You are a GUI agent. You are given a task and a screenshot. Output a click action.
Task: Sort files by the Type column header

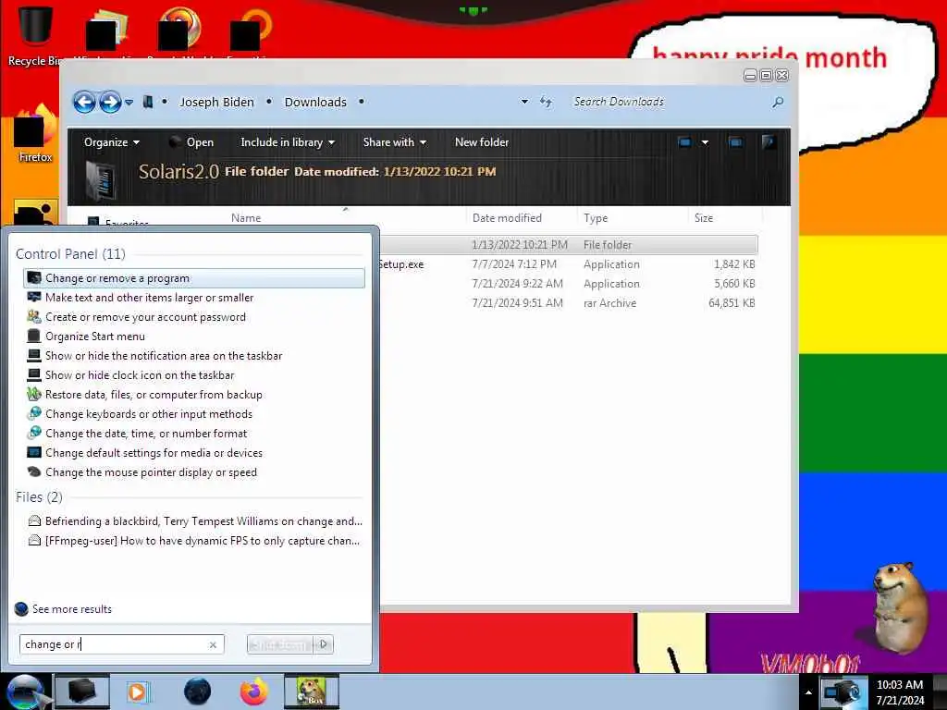[596, 218]
